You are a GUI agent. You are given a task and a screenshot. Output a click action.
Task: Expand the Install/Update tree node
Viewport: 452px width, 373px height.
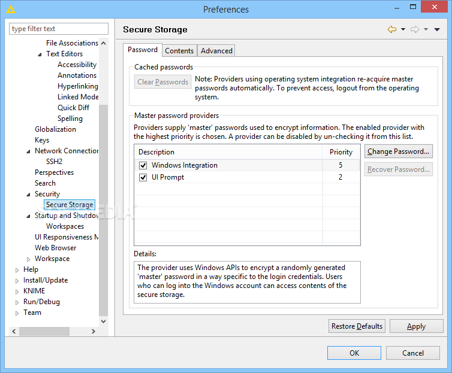pyautogui.click(x=17, y=281)
